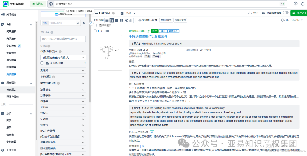The image size is (307, 156).
Task: Click 关闭侧栏 to collapse sidebar
Action: (9, 15)
